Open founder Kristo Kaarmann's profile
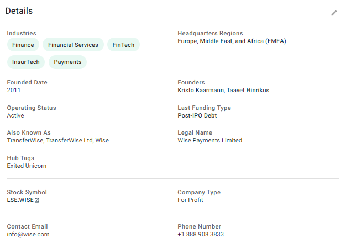 pyautogui.click(x=201, y=90)
